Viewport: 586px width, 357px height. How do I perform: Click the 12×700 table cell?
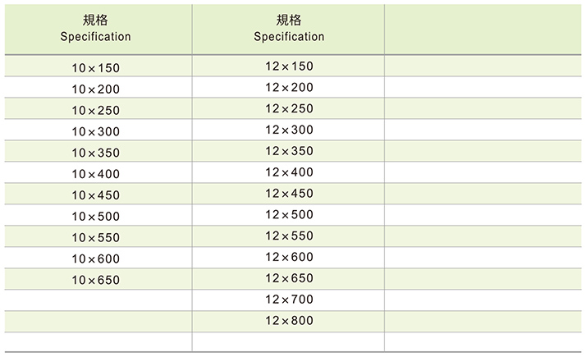click(289, 300)
